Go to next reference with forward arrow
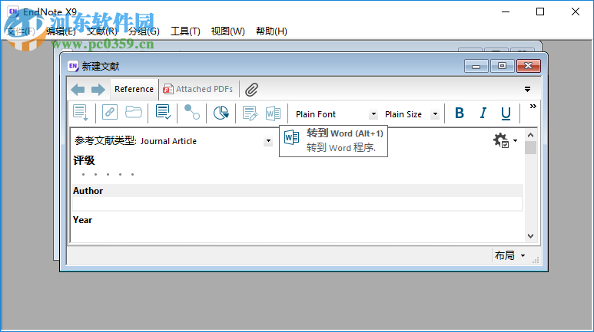The image size is (594, 332). point(98,90)
